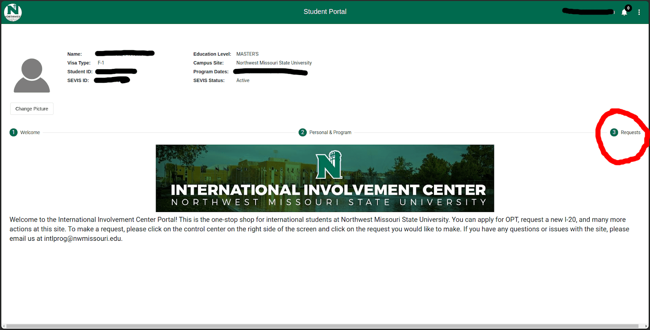Click the Education Level label

212,54
